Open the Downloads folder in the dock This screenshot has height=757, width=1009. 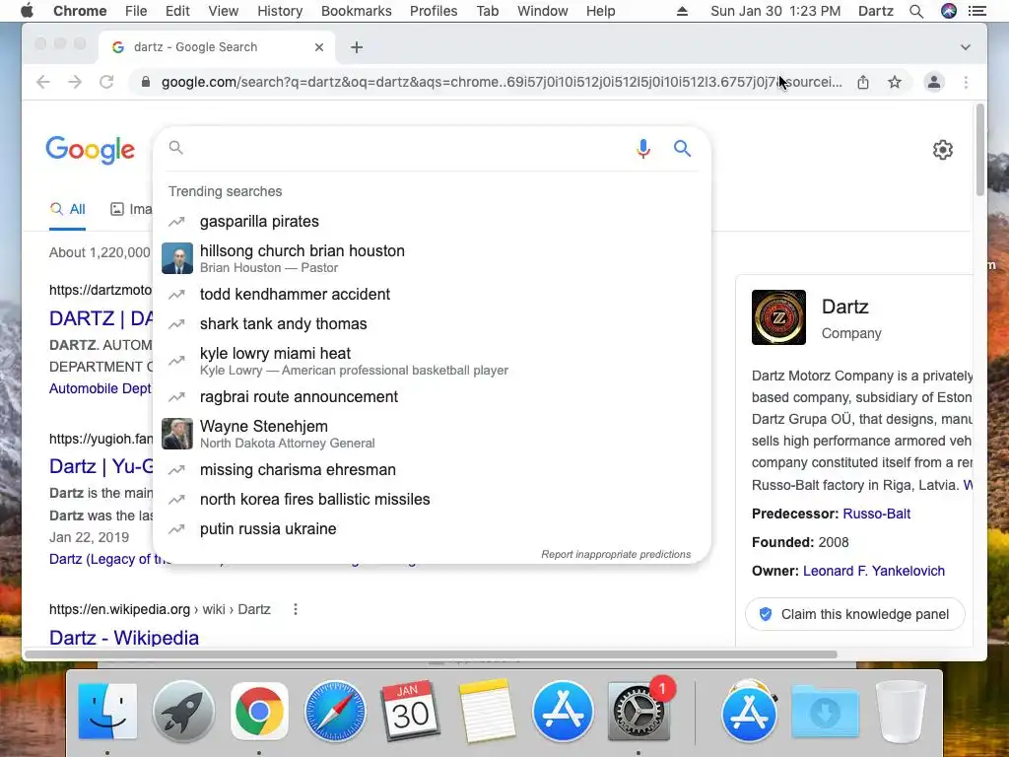click(x=825, y=712)
